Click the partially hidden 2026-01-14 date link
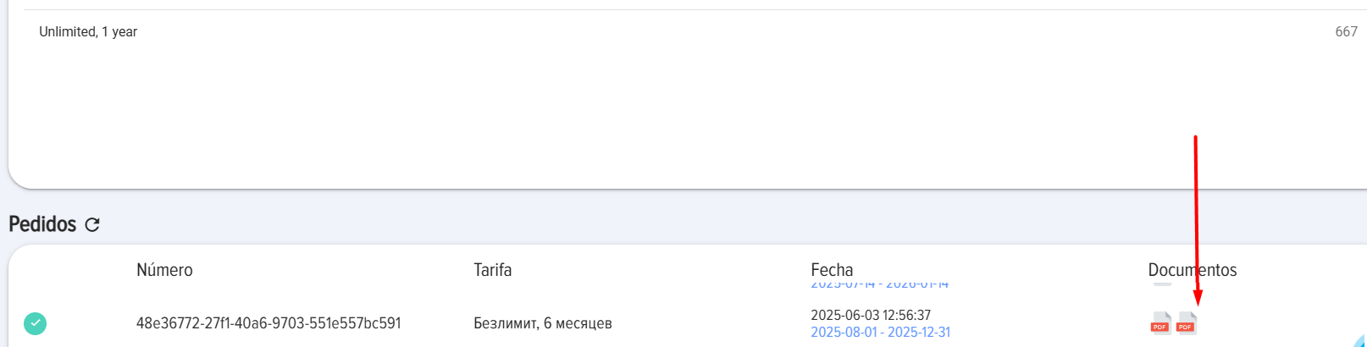1367x347 pixels. [879, 285]
